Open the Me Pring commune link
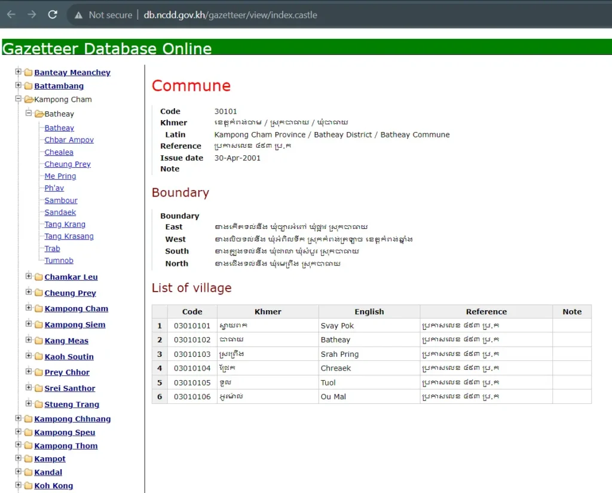The image size is (612, 493). pos(60,176)
